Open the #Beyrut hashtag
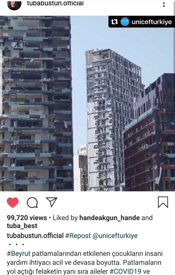This screenshot has width=175, height=275. click(x=19, y=254)
